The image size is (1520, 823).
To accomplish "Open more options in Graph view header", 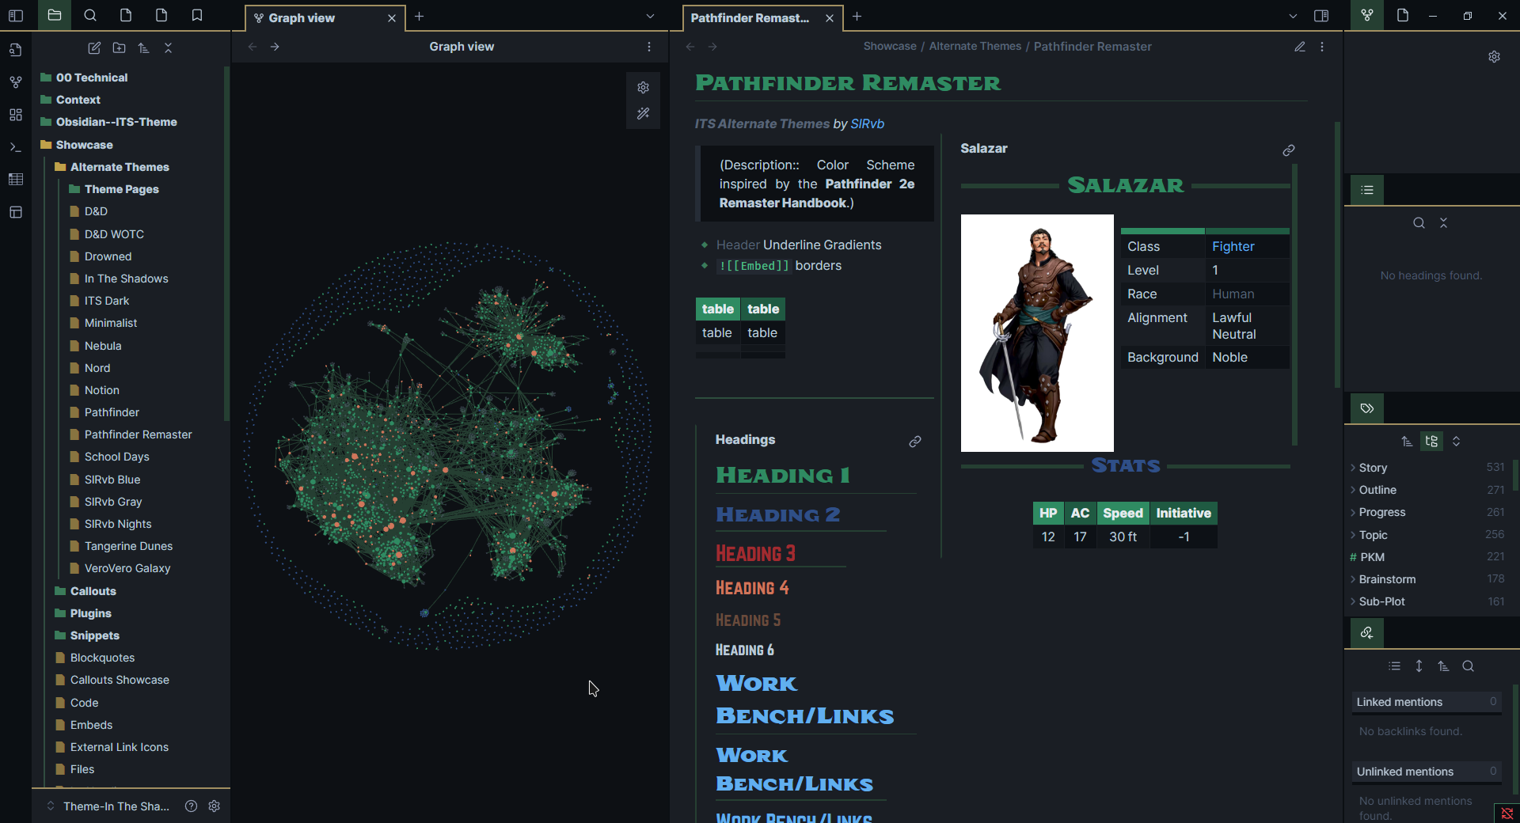I will (649, 47).
